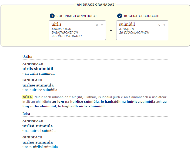Click the number 2 step badge
This screenshot has height=150, width=191.
pyautogui.click(x=120, y=16)
